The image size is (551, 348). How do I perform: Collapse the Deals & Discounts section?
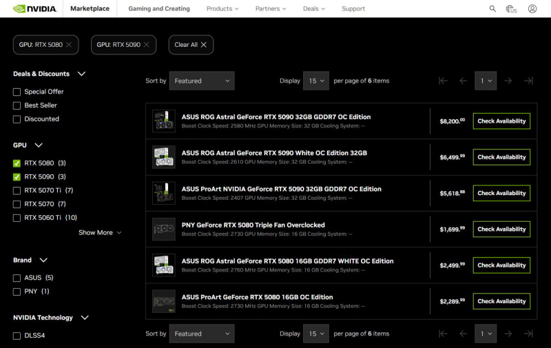81,74
